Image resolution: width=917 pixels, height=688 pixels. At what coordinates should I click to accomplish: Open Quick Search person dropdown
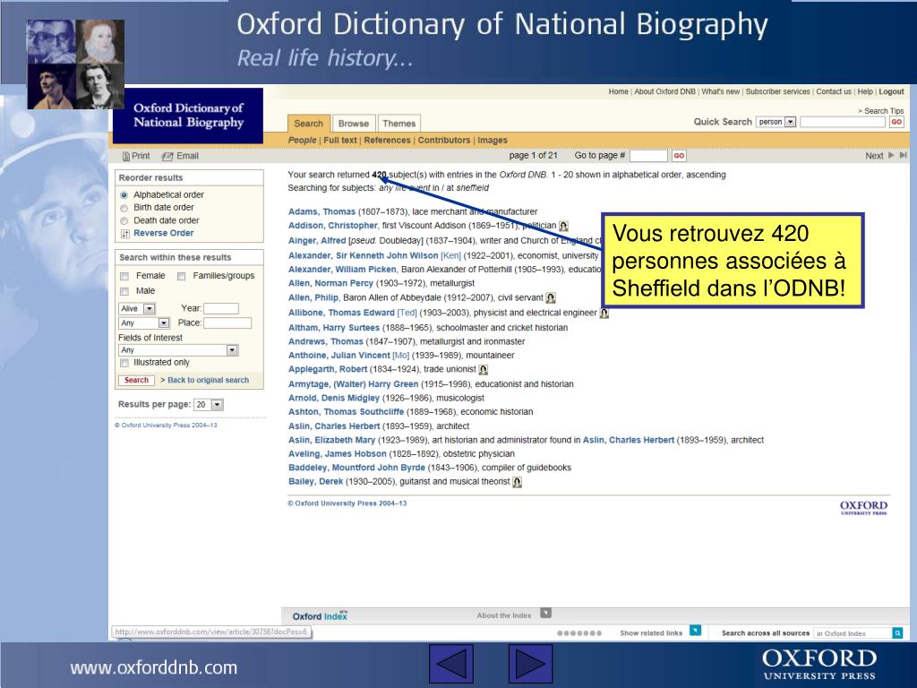coord(776,122)
